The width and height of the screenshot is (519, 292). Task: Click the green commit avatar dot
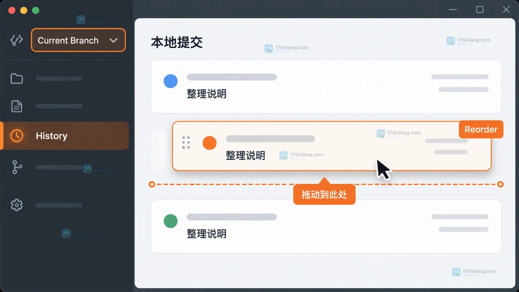click(x=170, y=221)
